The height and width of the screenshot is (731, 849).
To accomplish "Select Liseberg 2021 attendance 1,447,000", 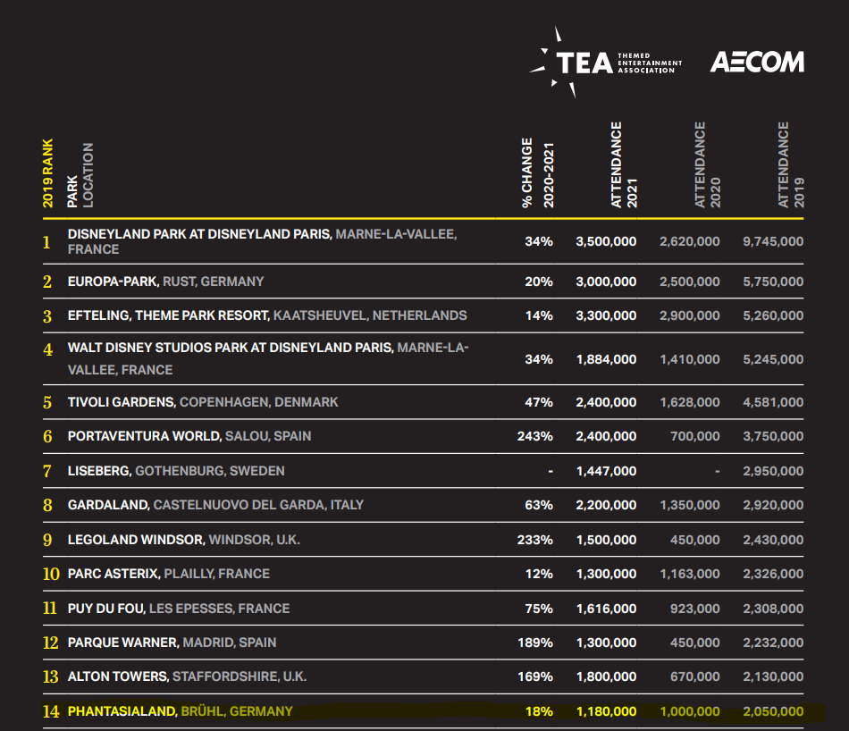I will click(607, 471).
